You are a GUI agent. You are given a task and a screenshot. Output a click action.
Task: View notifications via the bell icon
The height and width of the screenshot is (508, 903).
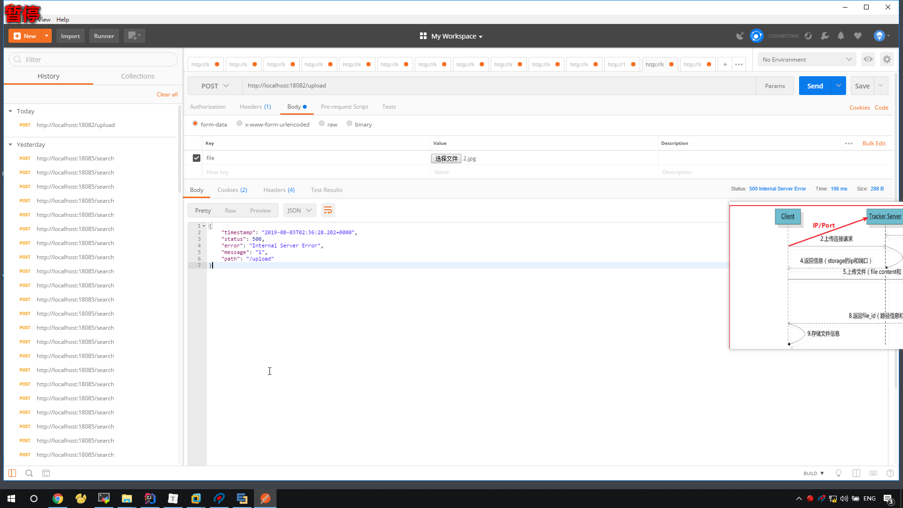pos(841,36)
